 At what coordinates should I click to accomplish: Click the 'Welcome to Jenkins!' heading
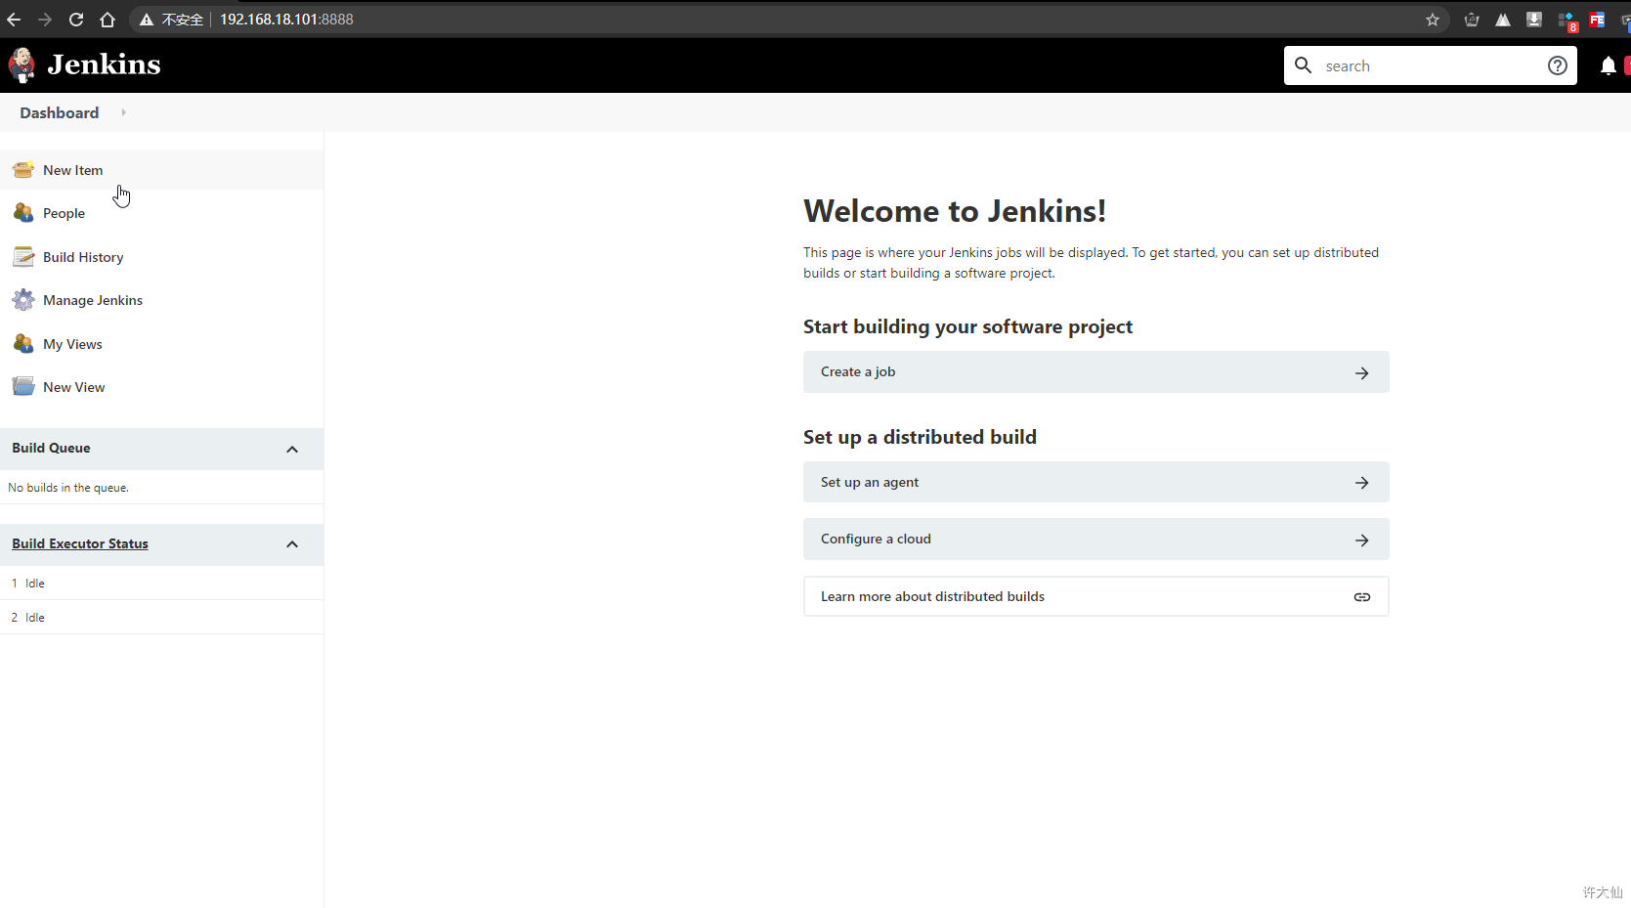point(955,211)
